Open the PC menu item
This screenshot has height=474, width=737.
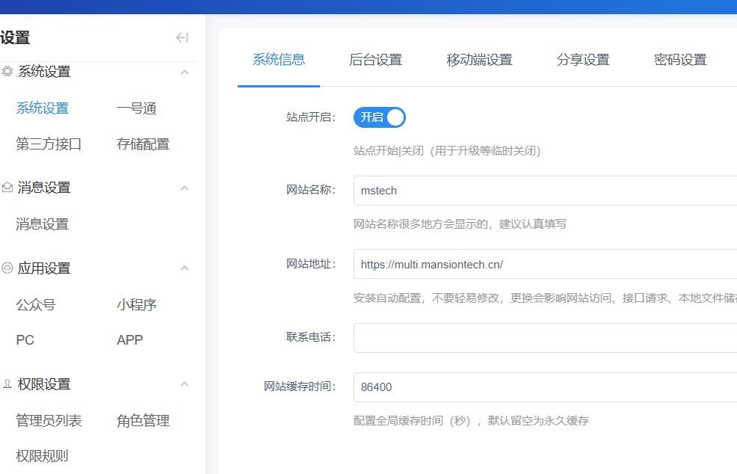25,340
